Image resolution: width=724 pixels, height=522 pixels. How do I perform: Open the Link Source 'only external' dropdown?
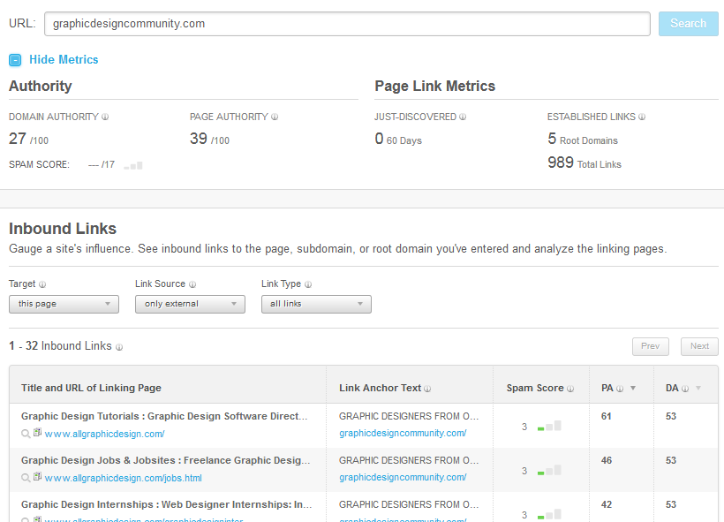(x=190, y=304)
